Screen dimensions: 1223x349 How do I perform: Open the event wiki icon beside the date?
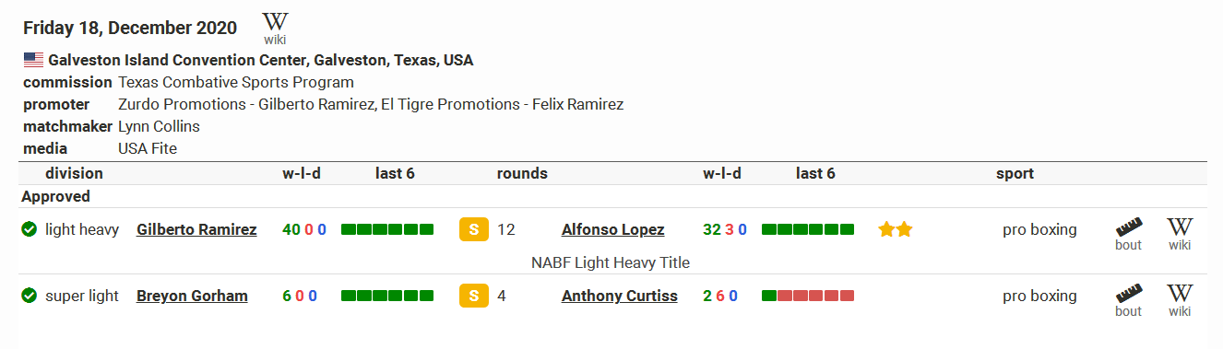[x=275, y=29]
